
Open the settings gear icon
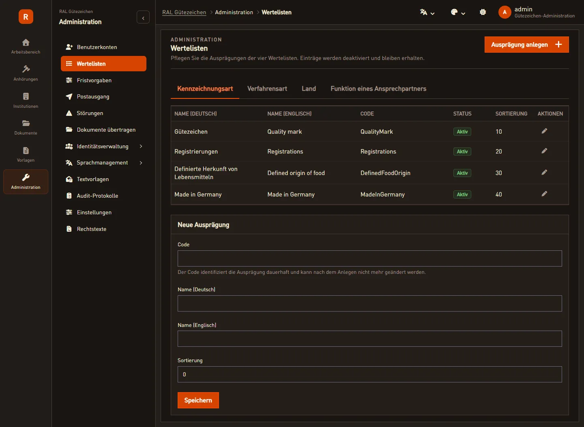pos(483,12)
